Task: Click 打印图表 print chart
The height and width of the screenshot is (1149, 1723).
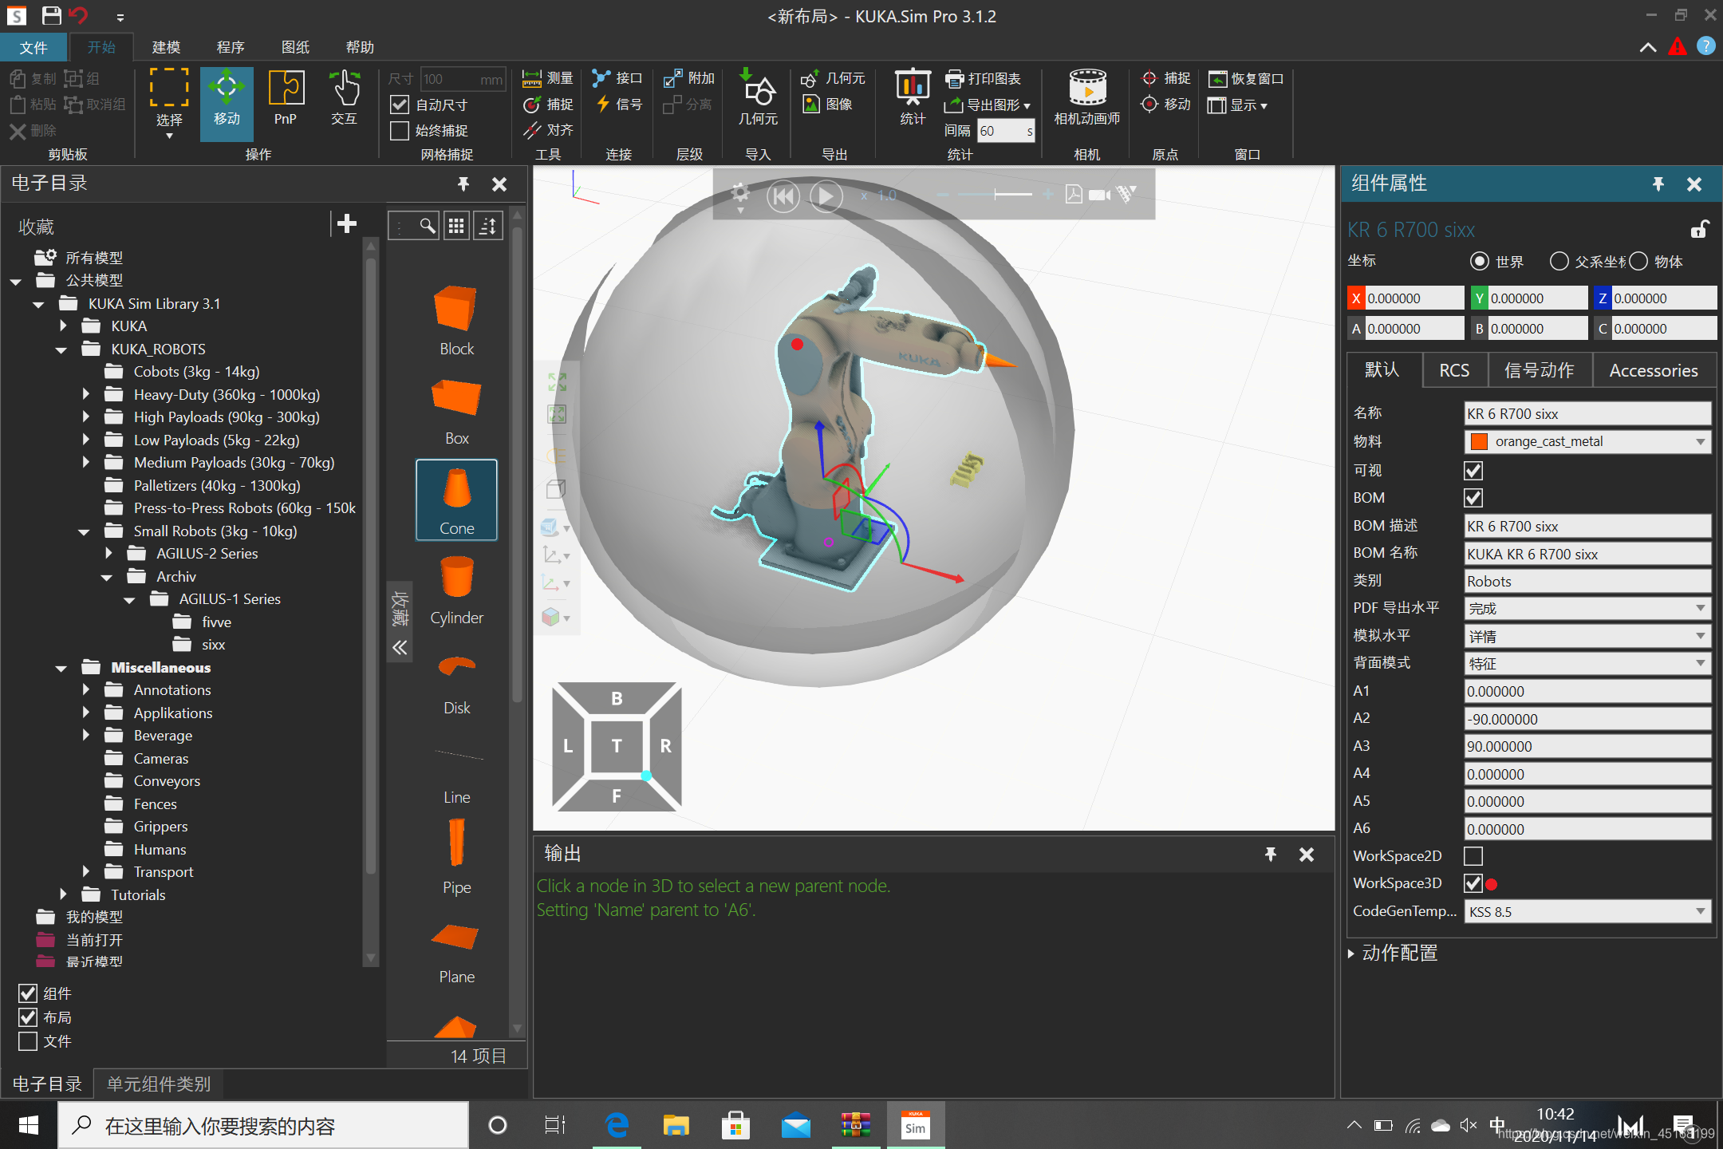Action: click(x=984, y=78)
